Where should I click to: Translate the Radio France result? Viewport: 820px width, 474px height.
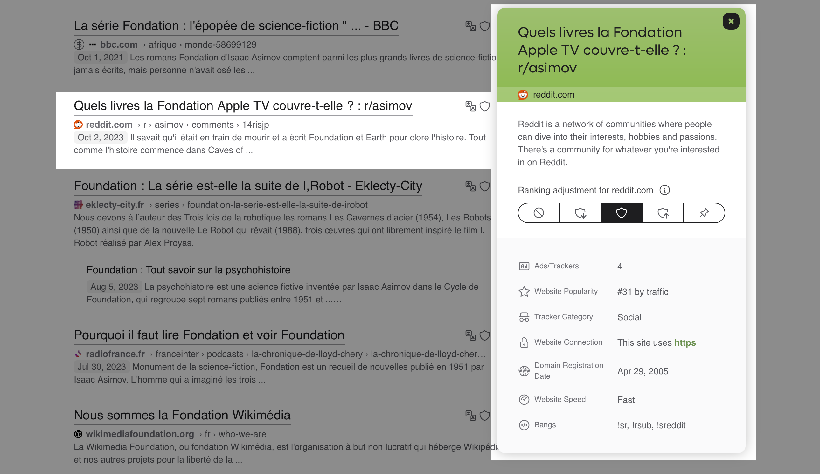[x=470, y=335]
